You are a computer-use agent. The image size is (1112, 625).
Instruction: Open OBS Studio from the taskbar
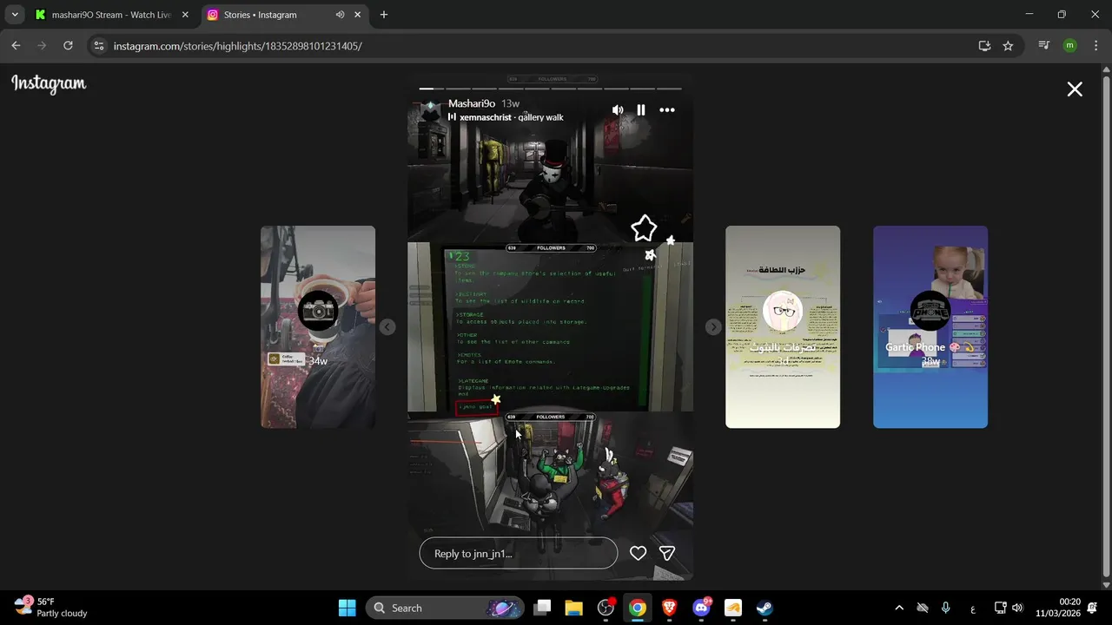tap(606, 608)
